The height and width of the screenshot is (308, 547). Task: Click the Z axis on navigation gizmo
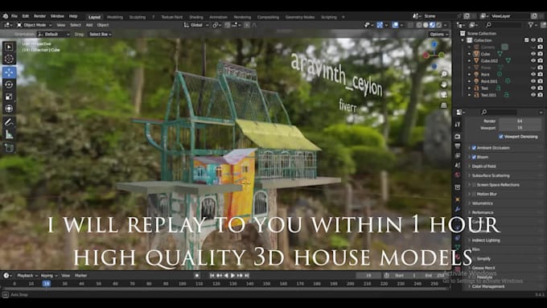(x=434, y=45)
